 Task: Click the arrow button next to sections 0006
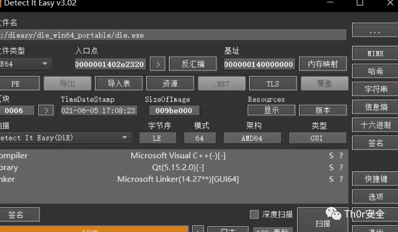[x=46, y=110]
